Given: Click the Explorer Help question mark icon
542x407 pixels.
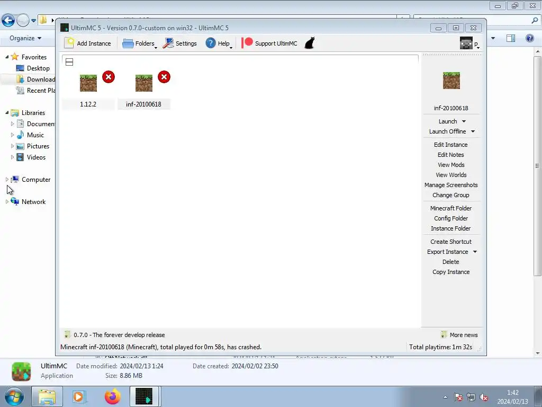Looking at the screenshot, I should pos(529,38).
